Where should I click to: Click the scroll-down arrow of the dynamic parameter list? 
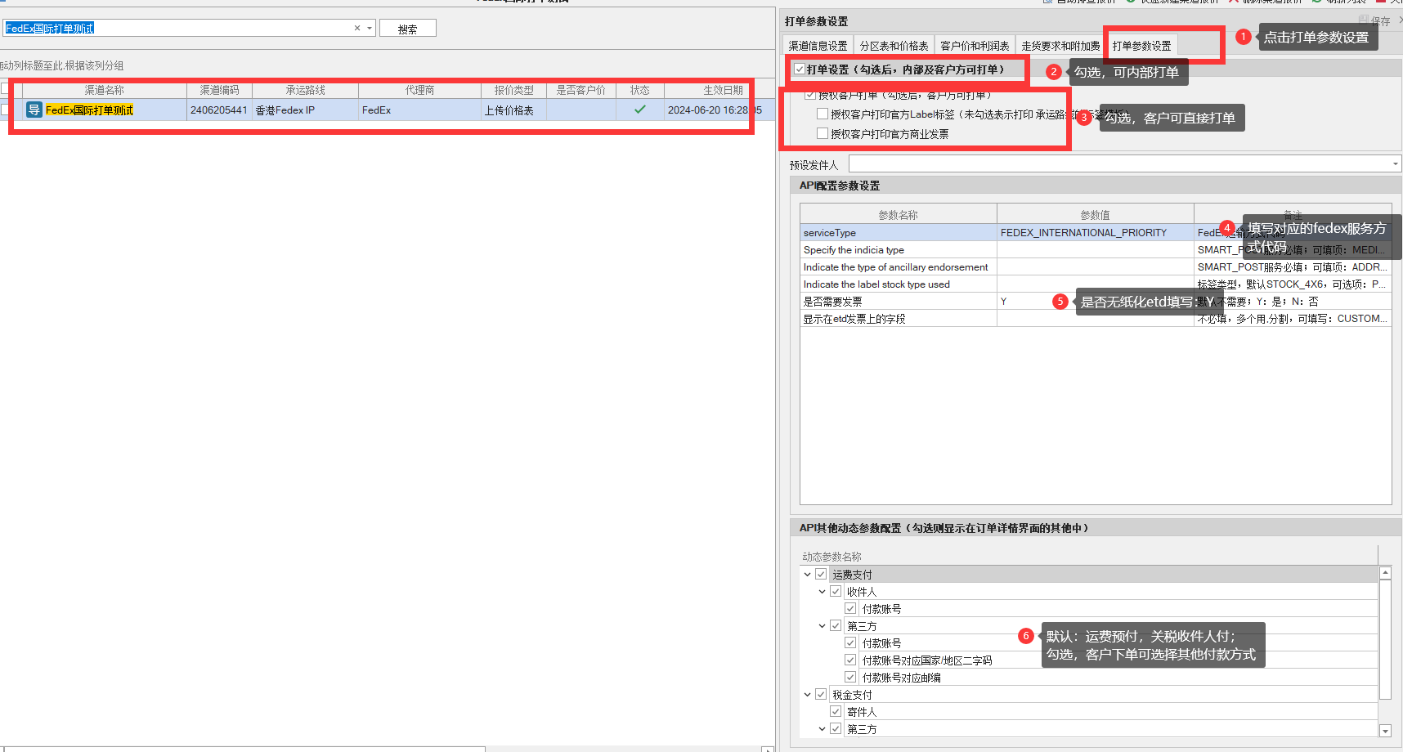1385,730
